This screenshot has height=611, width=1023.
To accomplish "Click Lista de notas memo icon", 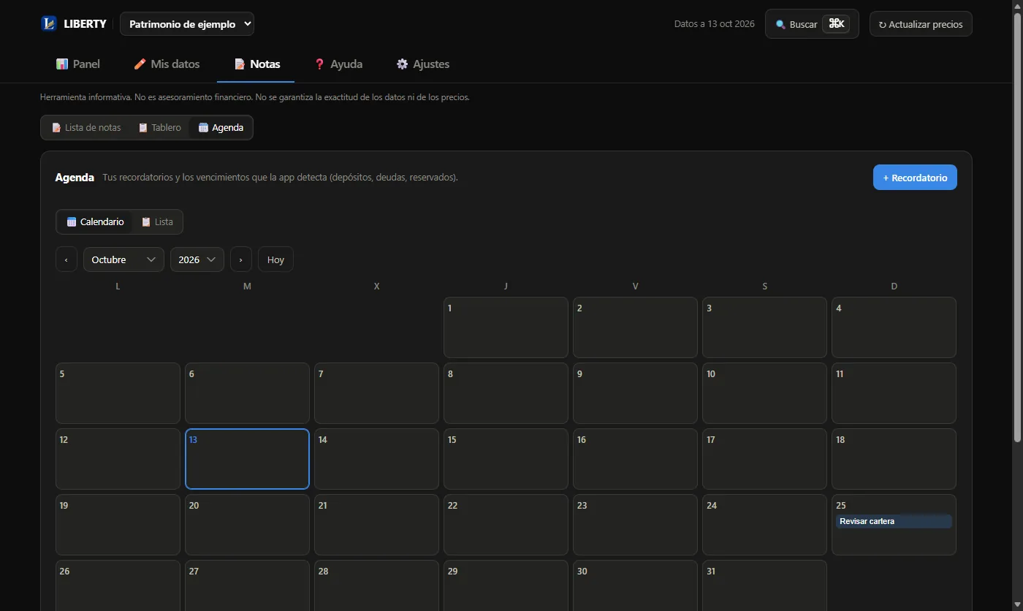I will tap(56, 127).
